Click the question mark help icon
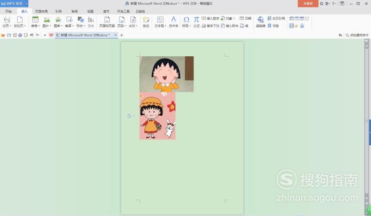 pyautogui.click(x=334, y=4)
